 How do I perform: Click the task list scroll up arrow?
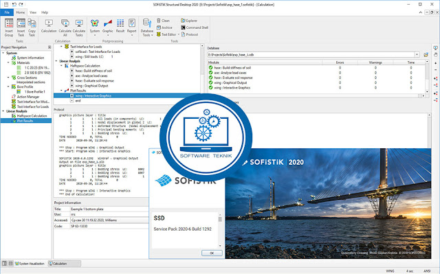pos(202,45)
